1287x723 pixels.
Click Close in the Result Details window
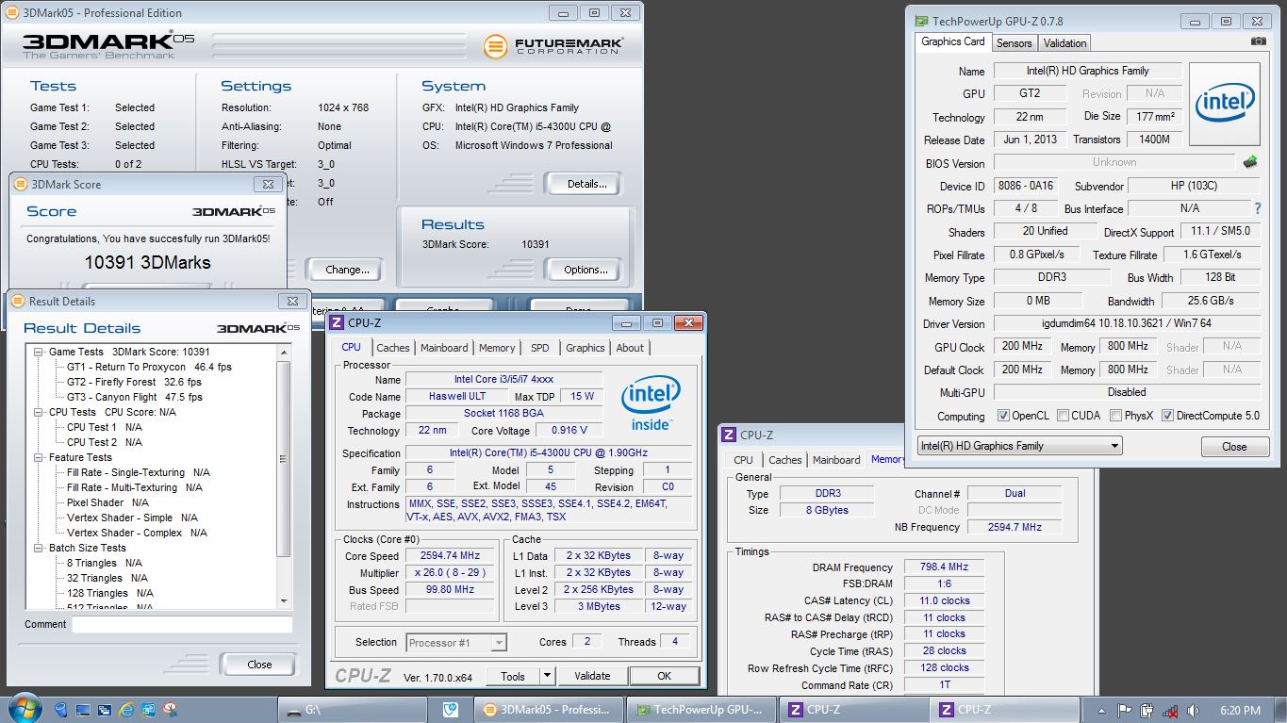(x=258, y=665)
